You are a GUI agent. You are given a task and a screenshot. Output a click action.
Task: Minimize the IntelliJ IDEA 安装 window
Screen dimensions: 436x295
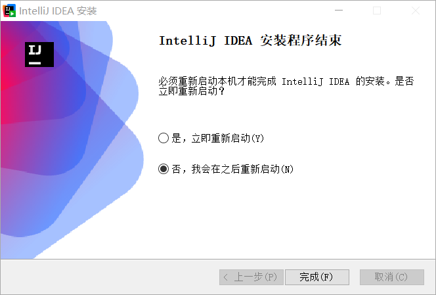(339, 11)
